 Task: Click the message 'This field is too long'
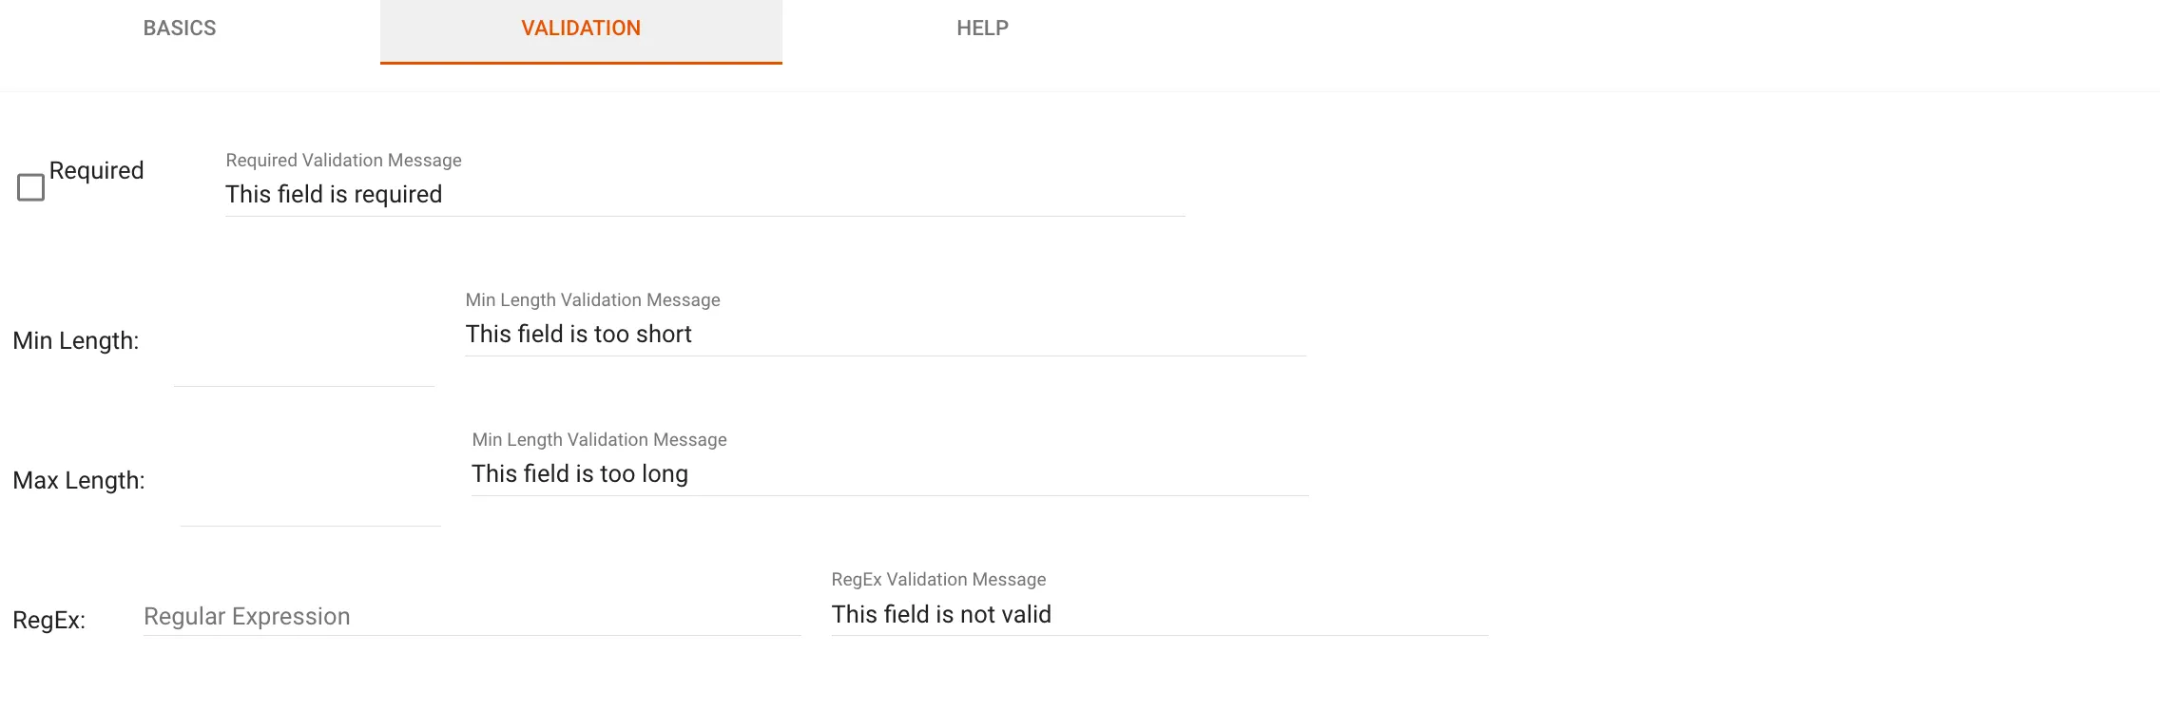(581, 472)
